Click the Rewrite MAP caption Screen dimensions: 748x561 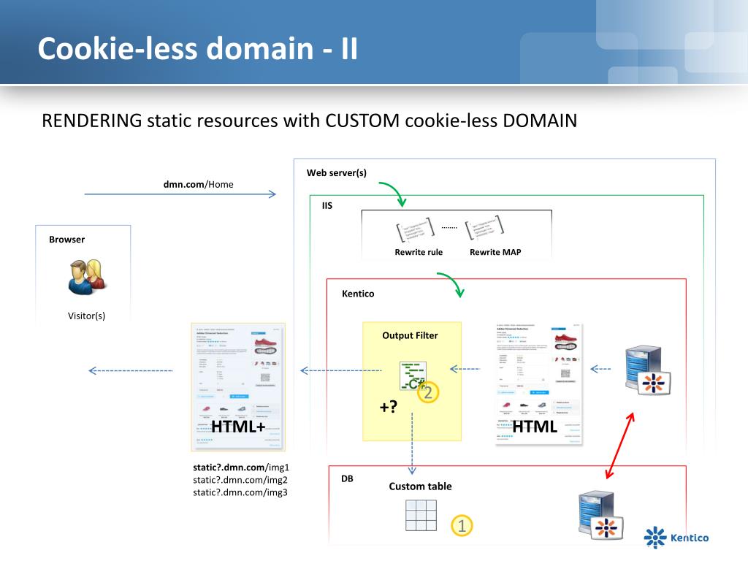pyautogui.click(x=495, y=252)
